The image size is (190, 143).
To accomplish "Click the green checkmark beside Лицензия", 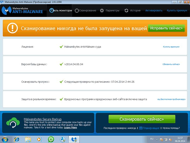I will click(61, 47).
